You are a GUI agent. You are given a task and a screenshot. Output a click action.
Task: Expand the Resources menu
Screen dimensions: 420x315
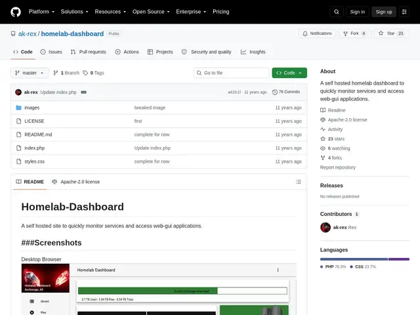pyautogui.click(x=110, y=12)
